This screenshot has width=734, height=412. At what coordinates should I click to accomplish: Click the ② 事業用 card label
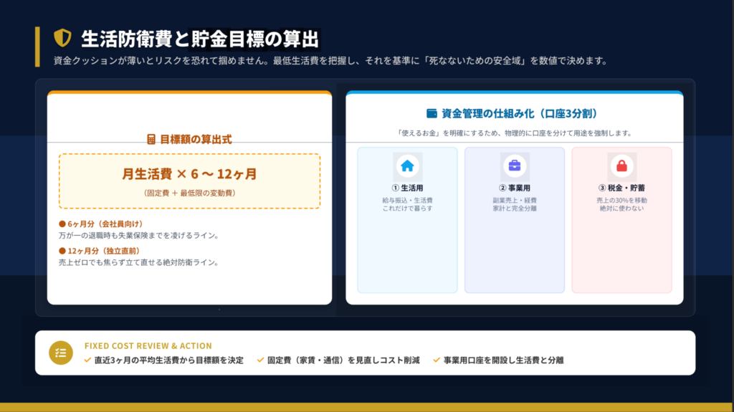[514, 188]
